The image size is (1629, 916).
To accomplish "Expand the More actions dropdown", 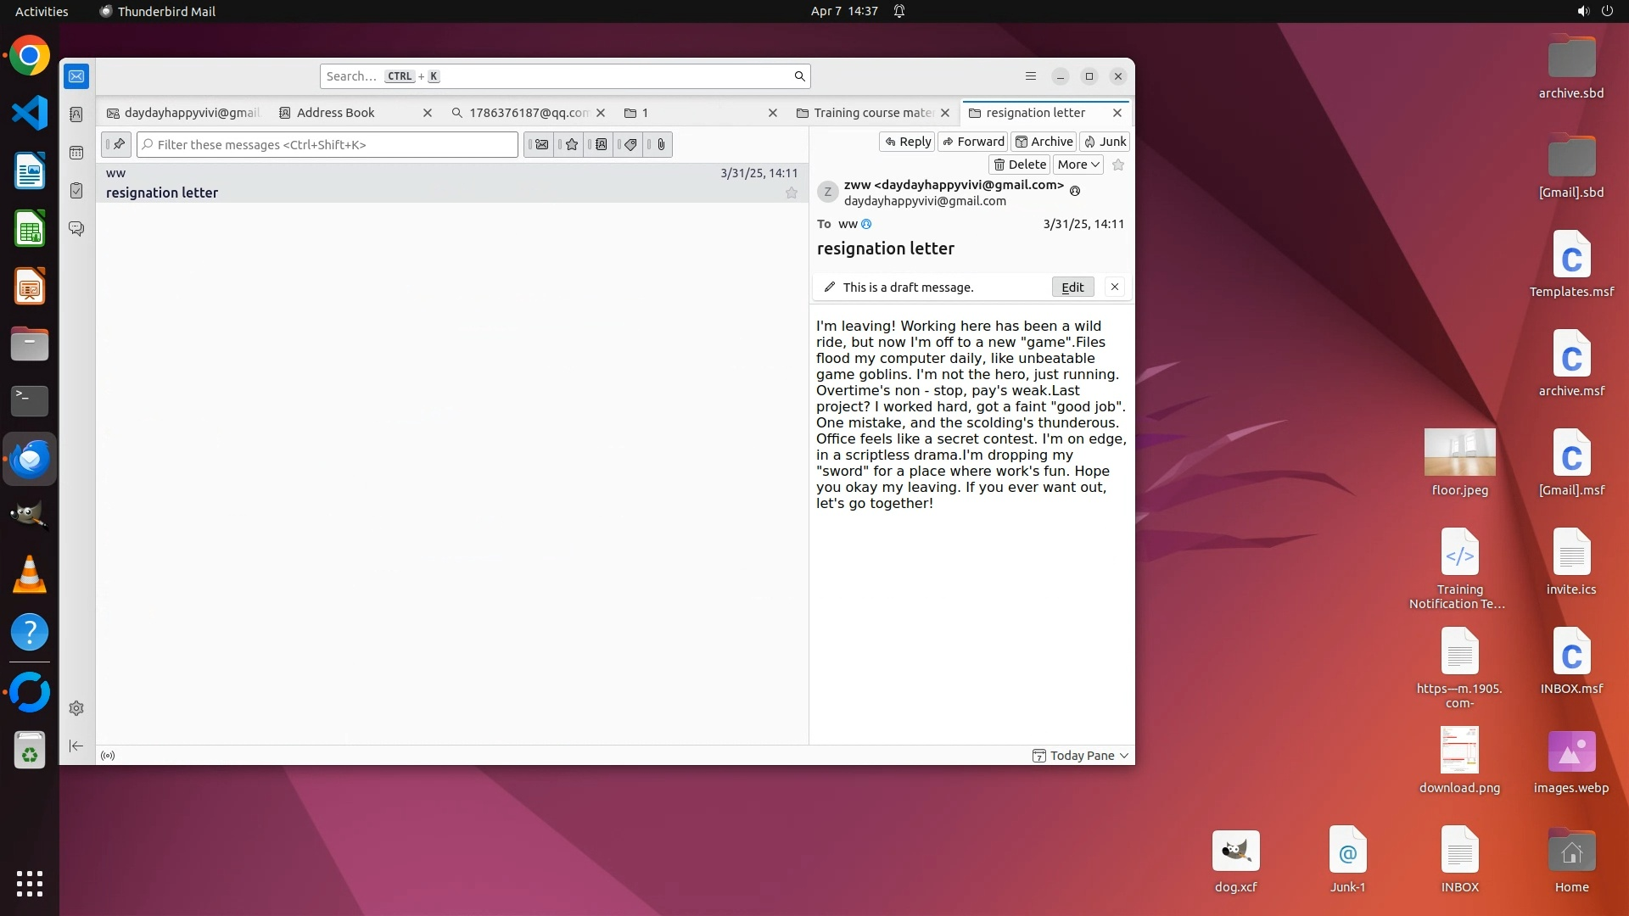I will [x=1078, y=165].
